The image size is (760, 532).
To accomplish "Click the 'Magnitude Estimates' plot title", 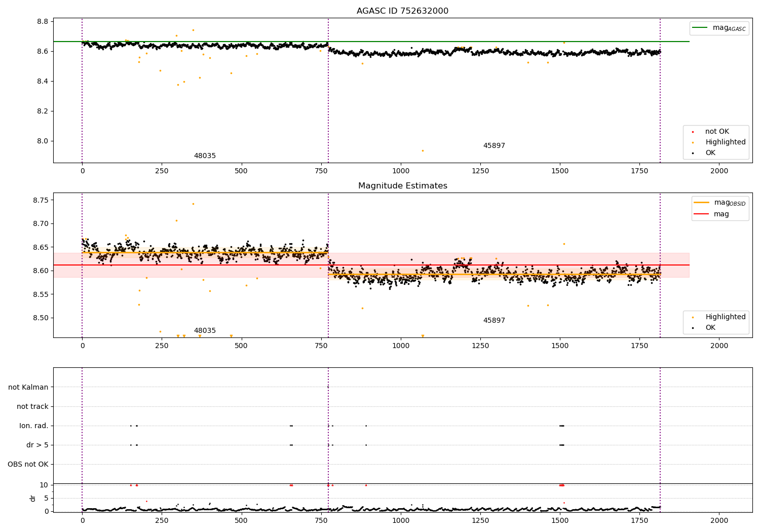I will (x=402, y=186).
